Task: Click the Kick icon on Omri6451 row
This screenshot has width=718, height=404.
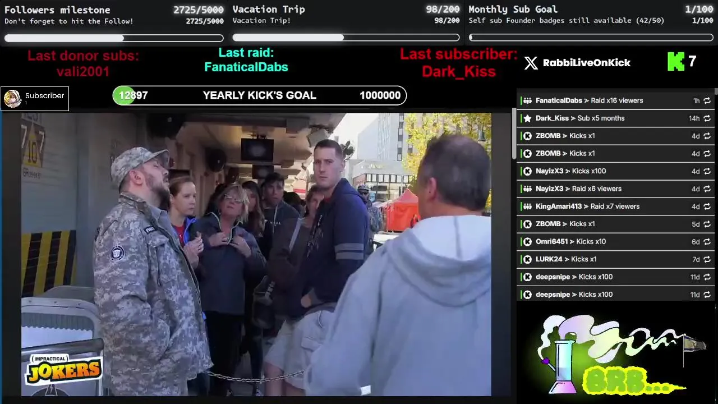Action: (527, 242)
